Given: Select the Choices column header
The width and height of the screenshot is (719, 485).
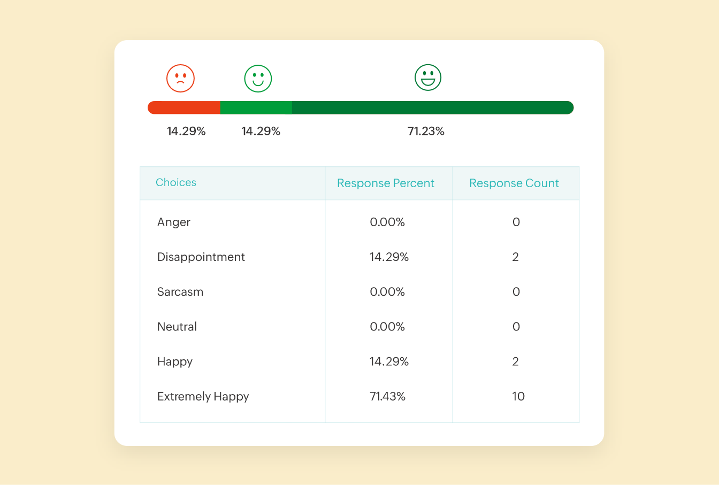Looking at the screenshot, I should 176,183.
